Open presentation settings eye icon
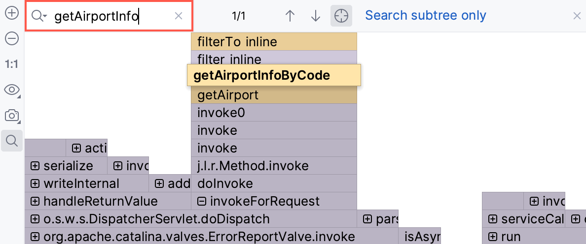 coord(11,90)
